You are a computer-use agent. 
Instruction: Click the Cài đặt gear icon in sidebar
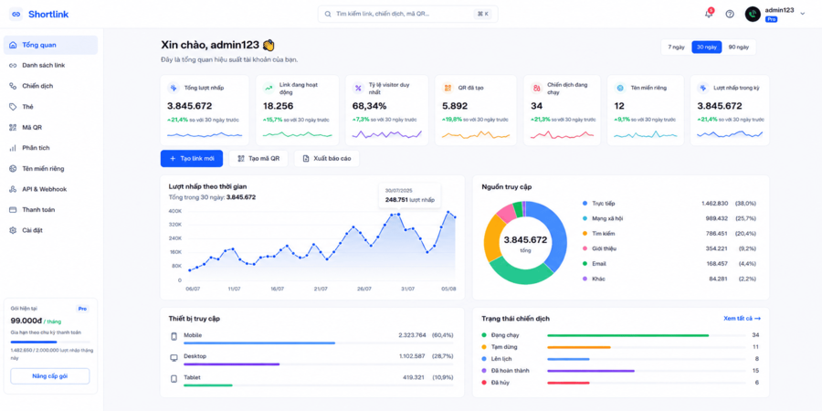(x=13, y=230)
